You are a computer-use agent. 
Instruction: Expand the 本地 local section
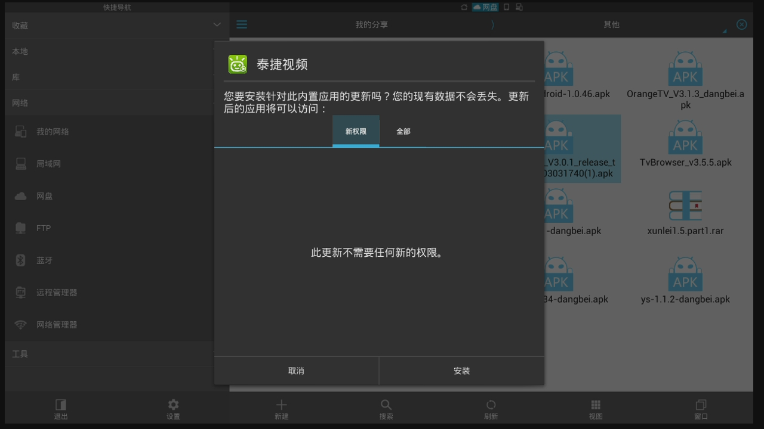point(110,51)
